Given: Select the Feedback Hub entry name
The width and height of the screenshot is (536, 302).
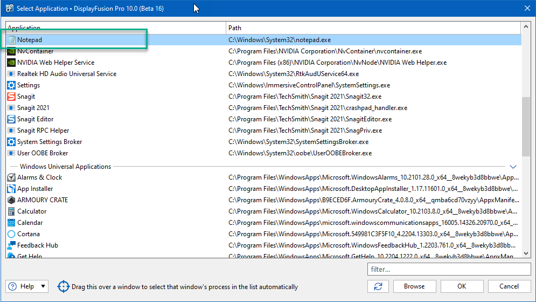Looking at the screenshot, I should click(38, 245).
